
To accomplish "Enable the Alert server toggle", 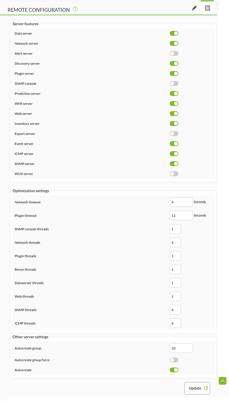I will pos(174,54).
